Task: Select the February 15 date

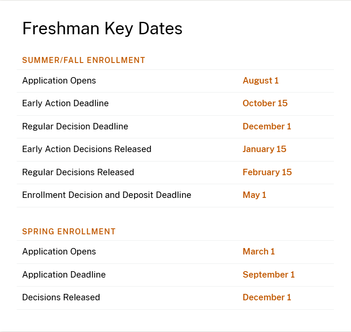Action: pos(267,172)
